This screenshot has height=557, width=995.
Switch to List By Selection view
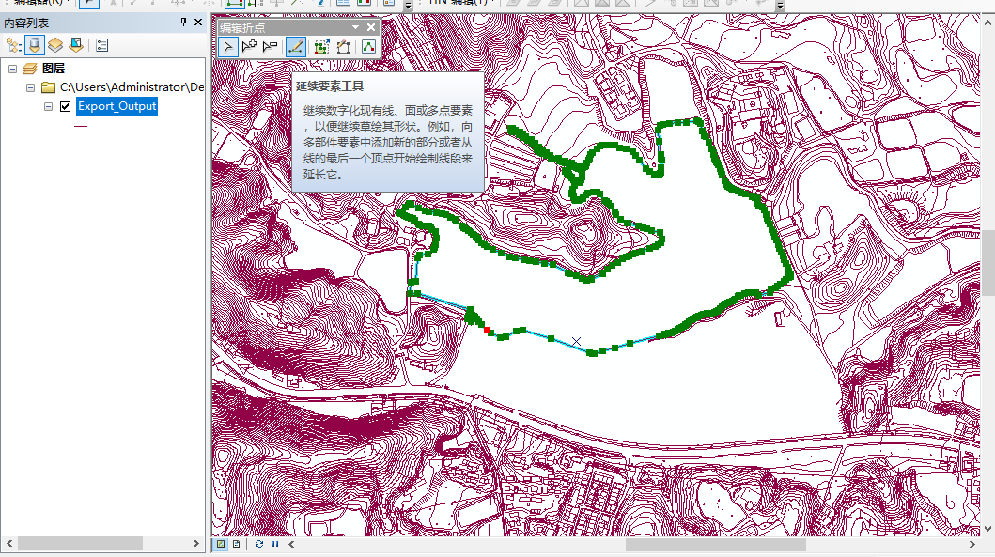coord(76,44)
